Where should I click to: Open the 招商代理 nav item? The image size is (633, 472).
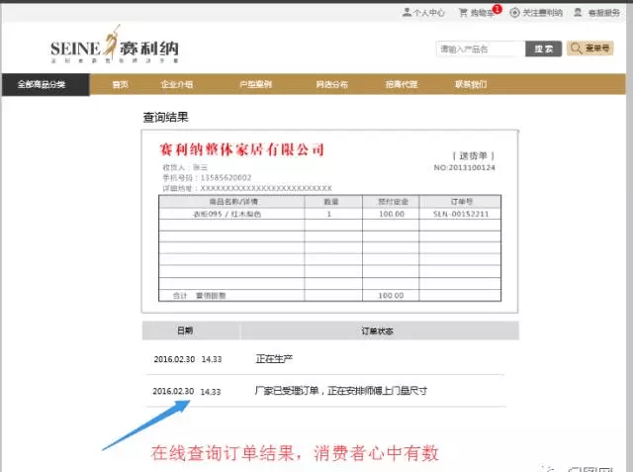402,84
